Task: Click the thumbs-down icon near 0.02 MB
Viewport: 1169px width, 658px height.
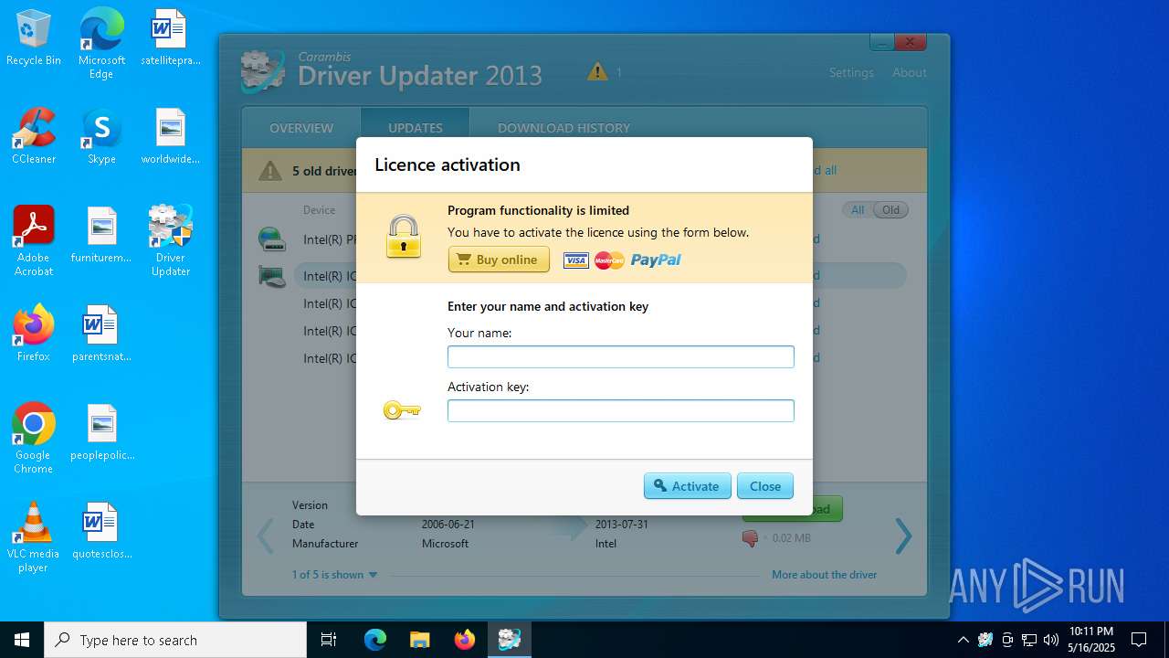Action: pos(751,538)
